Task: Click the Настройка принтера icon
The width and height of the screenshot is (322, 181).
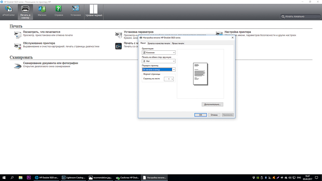Action: click(x=219, y=33)
